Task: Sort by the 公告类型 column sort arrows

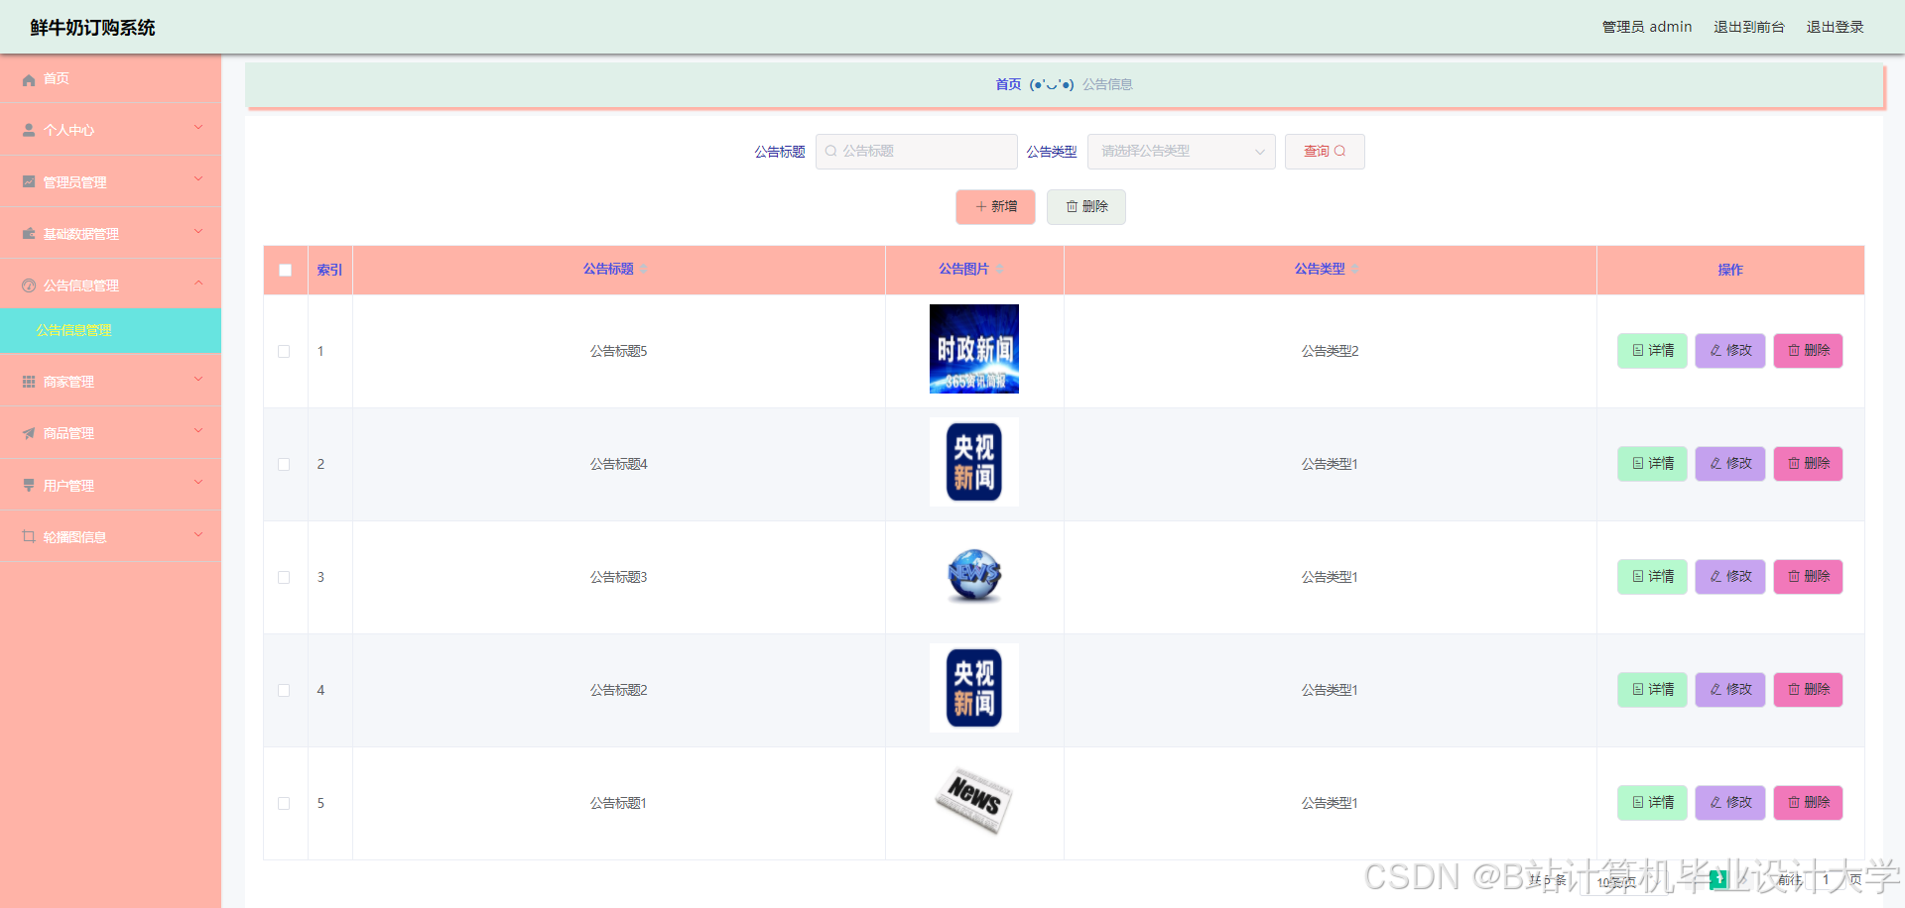Action: coord(1354,270)
